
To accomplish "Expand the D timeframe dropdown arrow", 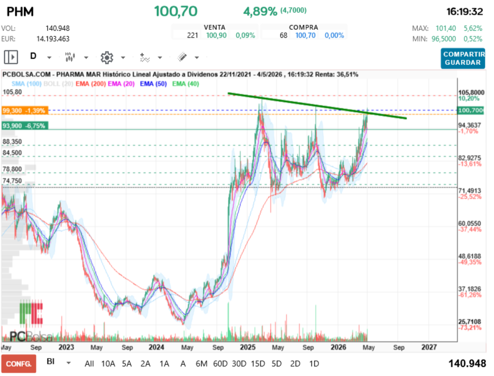I will (49, 57).
